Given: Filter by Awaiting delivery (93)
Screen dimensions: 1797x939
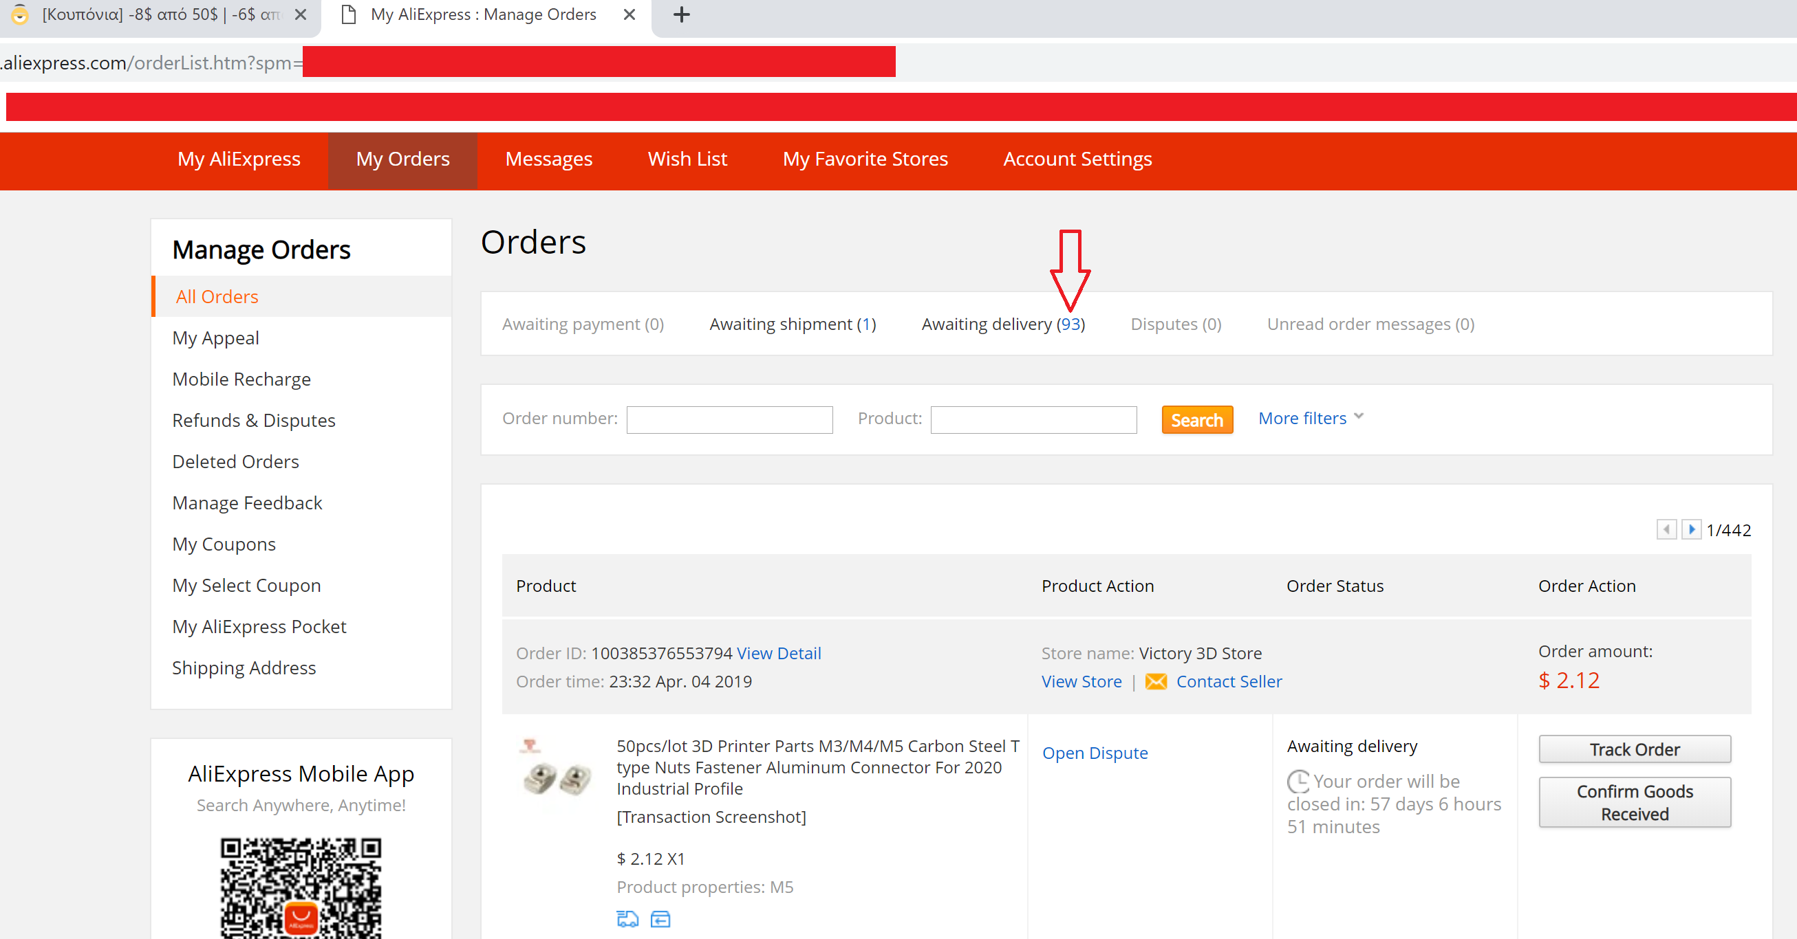Looking at the screenshot, I should 1003,324.
